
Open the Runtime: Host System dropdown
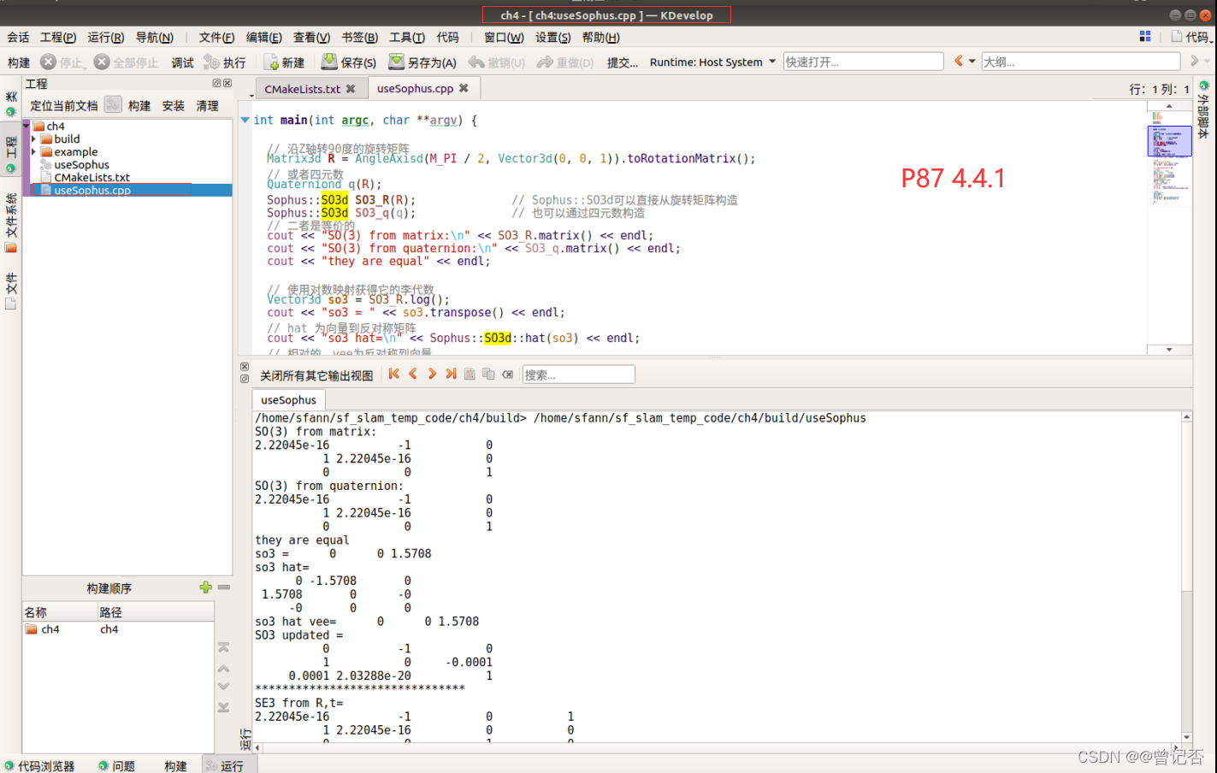coord(712,62)
